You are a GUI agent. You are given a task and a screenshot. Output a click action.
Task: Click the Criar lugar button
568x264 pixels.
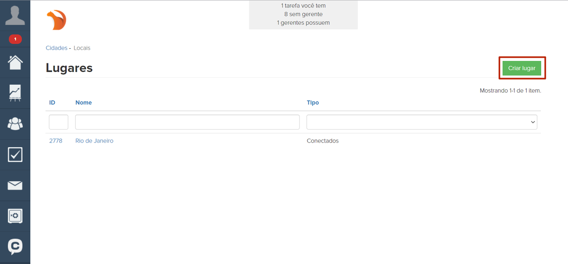(x=522, y=68)
